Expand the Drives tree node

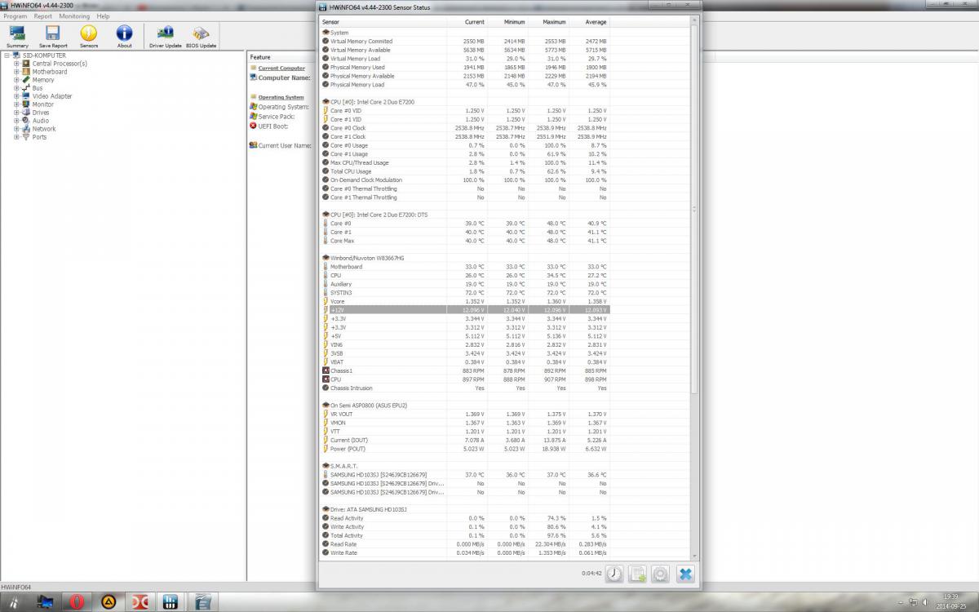pyautogui.click(x=16, y=113)
